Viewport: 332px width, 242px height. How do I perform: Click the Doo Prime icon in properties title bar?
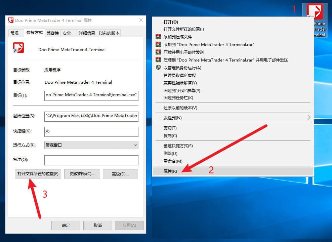pyautogui.click(x=11, y=20)
